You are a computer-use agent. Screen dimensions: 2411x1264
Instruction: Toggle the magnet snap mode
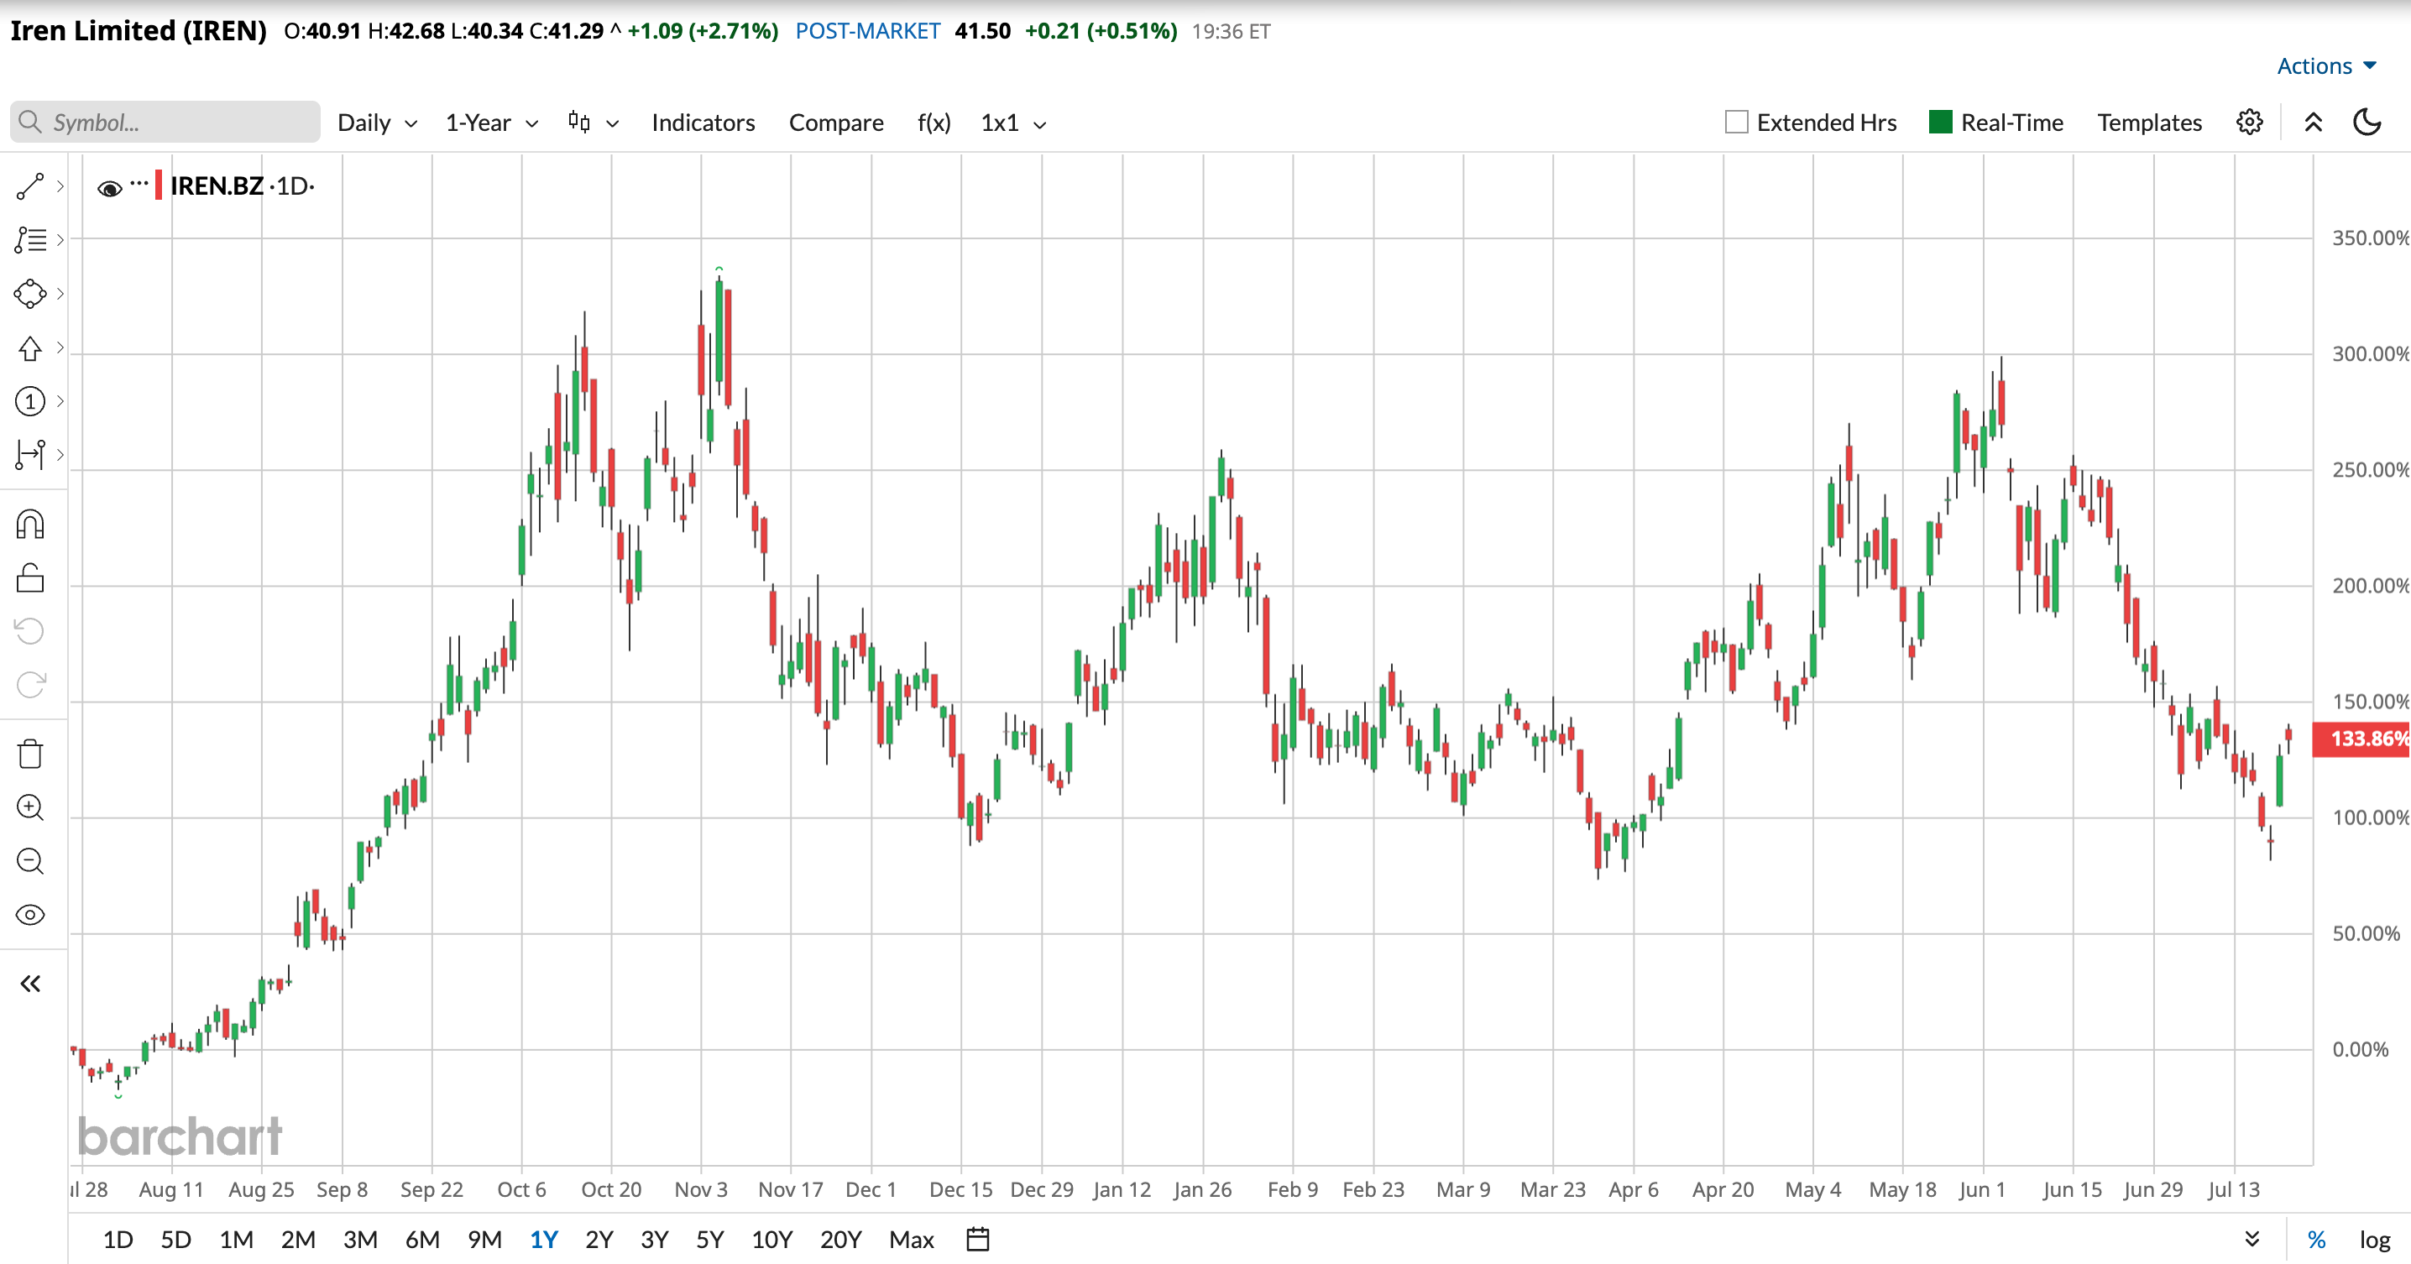pos(30,525)
